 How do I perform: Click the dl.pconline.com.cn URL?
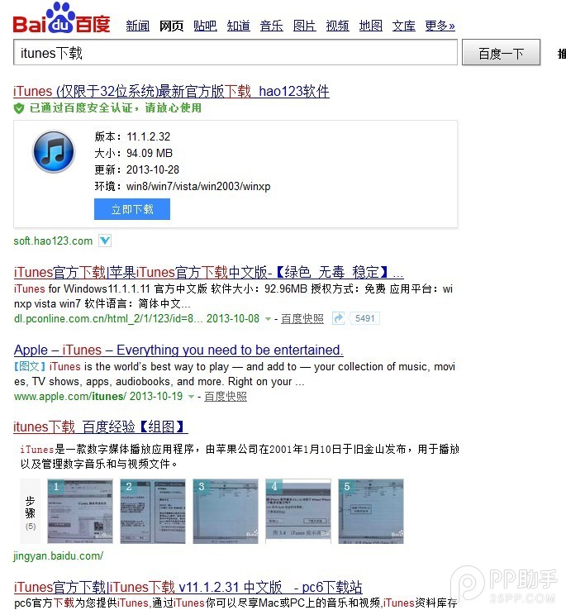[108, 319]
